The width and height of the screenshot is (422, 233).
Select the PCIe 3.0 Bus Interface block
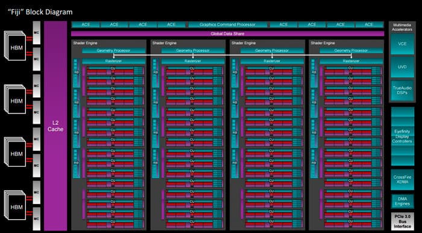tap(403, 221)
